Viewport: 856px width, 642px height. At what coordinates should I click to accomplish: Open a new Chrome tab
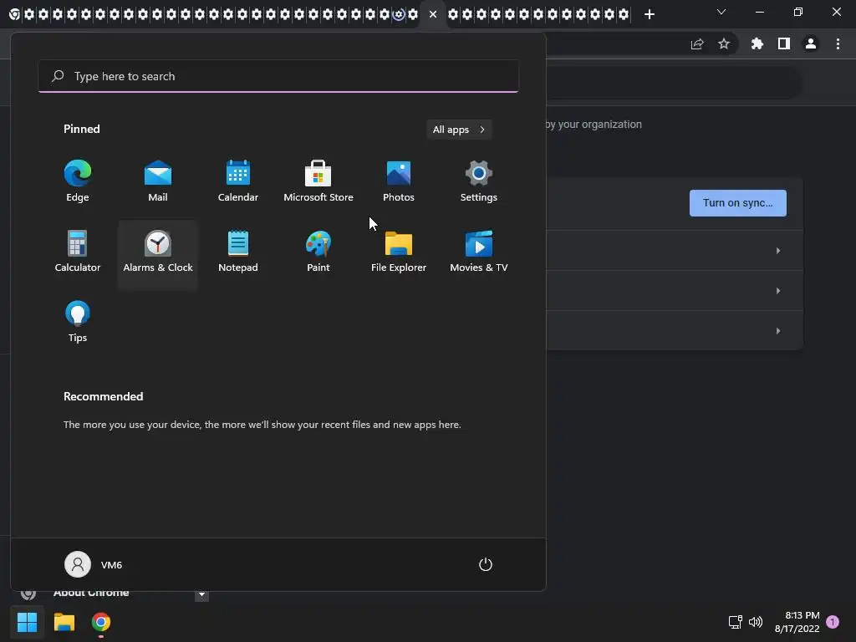click(649, 14)
